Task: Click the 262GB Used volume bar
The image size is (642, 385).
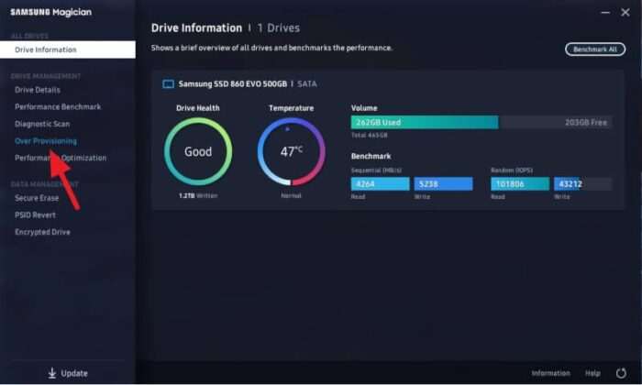Action: [x=425, y=122]
